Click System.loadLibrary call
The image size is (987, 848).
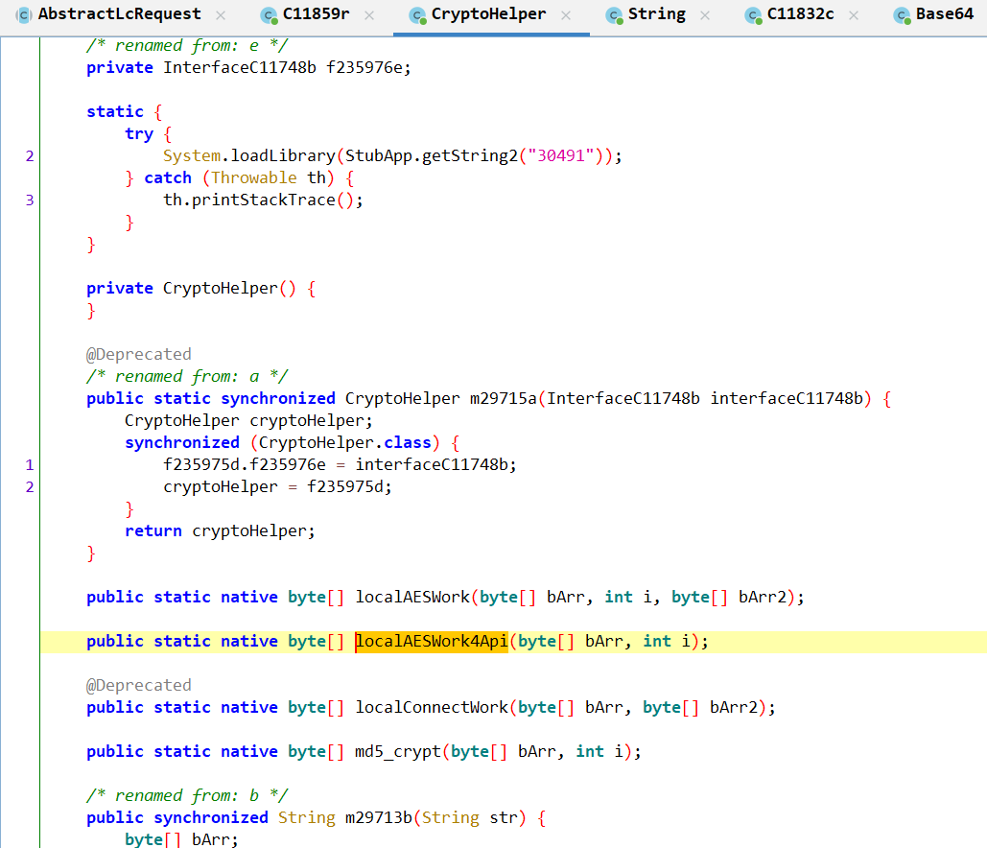tap(249, 155)
